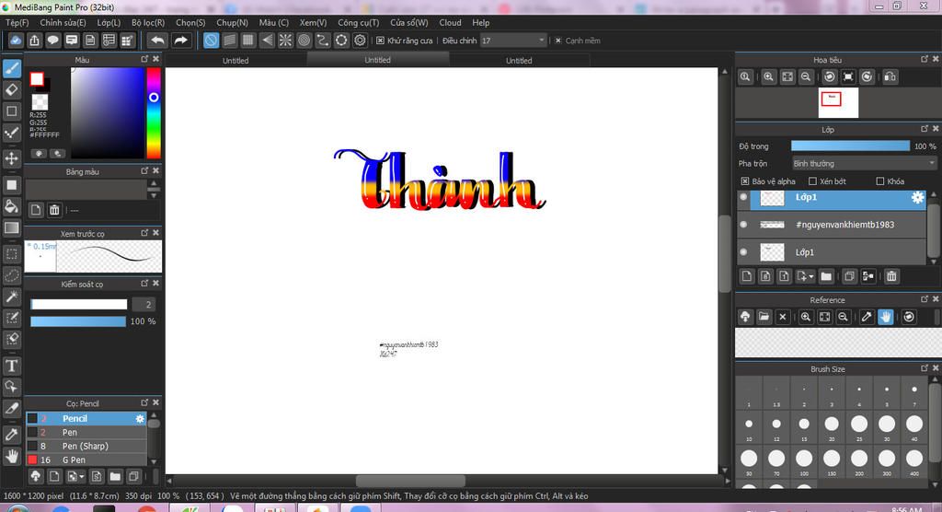Zoom out in the Navigator panel
The width and height of the screenshot is (942, 512).
coord(806,77)
